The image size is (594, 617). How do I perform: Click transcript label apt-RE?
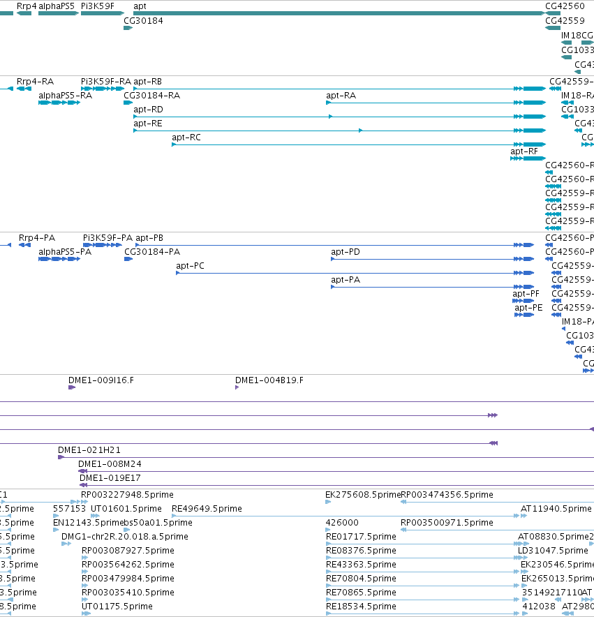[x=147, y=124]
